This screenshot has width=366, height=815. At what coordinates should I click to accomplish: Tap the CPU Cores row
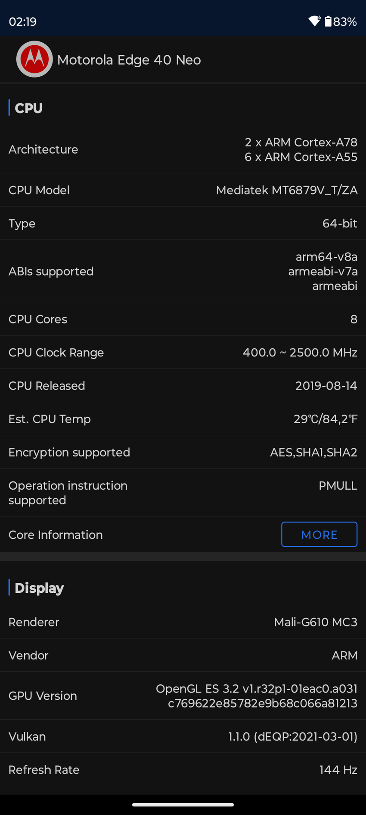183,319
